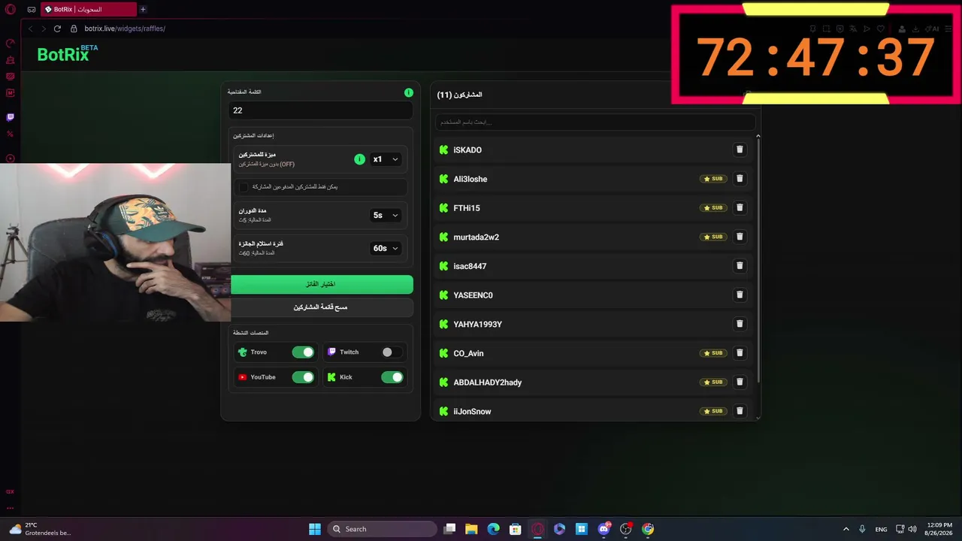Click the SUB badge next to CO_Avin
This screenshot has width=962, height=541.
coord(712,353)
